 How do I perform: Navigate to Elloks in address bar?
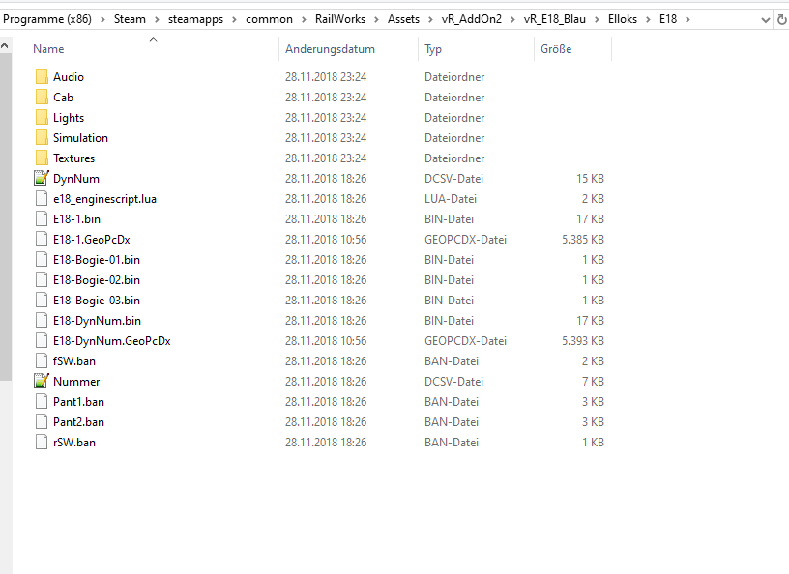[x=623, y=19]
